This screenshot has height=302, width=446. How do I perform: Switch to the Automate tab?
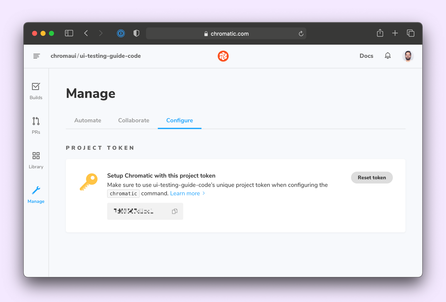88,120
